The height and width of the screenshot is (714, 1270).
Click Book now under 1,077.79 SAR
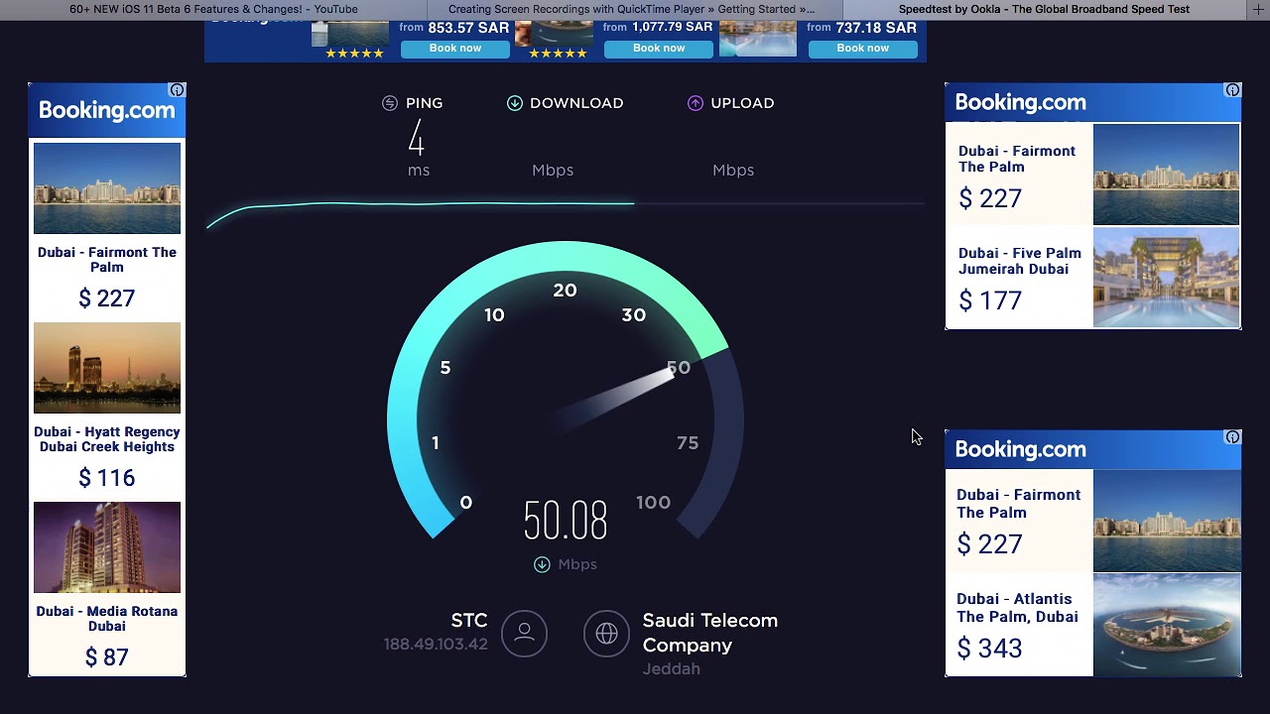coord(659,49)
